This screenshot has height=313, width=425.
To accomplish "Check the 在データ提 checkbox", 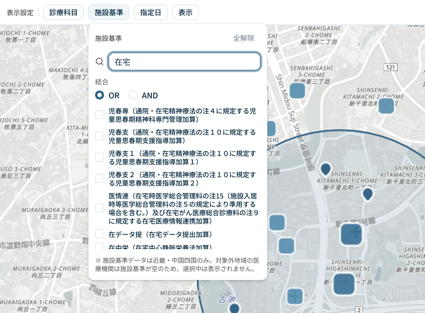I will [100, 234].
